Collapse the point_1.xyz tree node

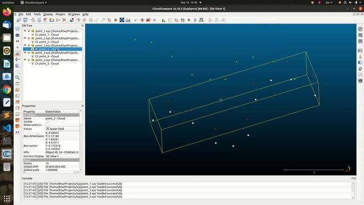point(25,31)
